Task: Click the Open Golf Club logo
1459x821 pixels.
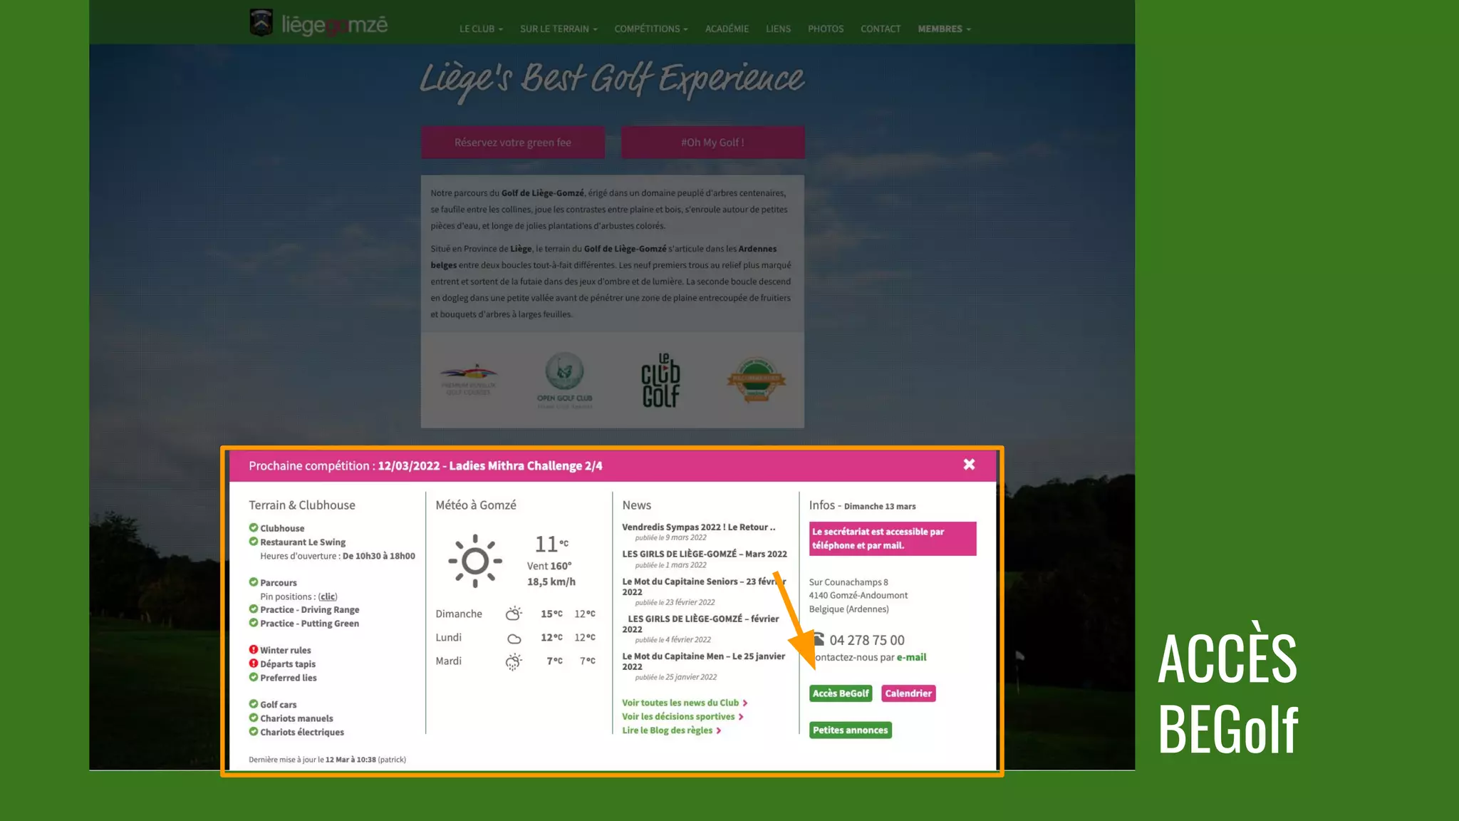Action: pyautogui.click(x=564, y=380)
